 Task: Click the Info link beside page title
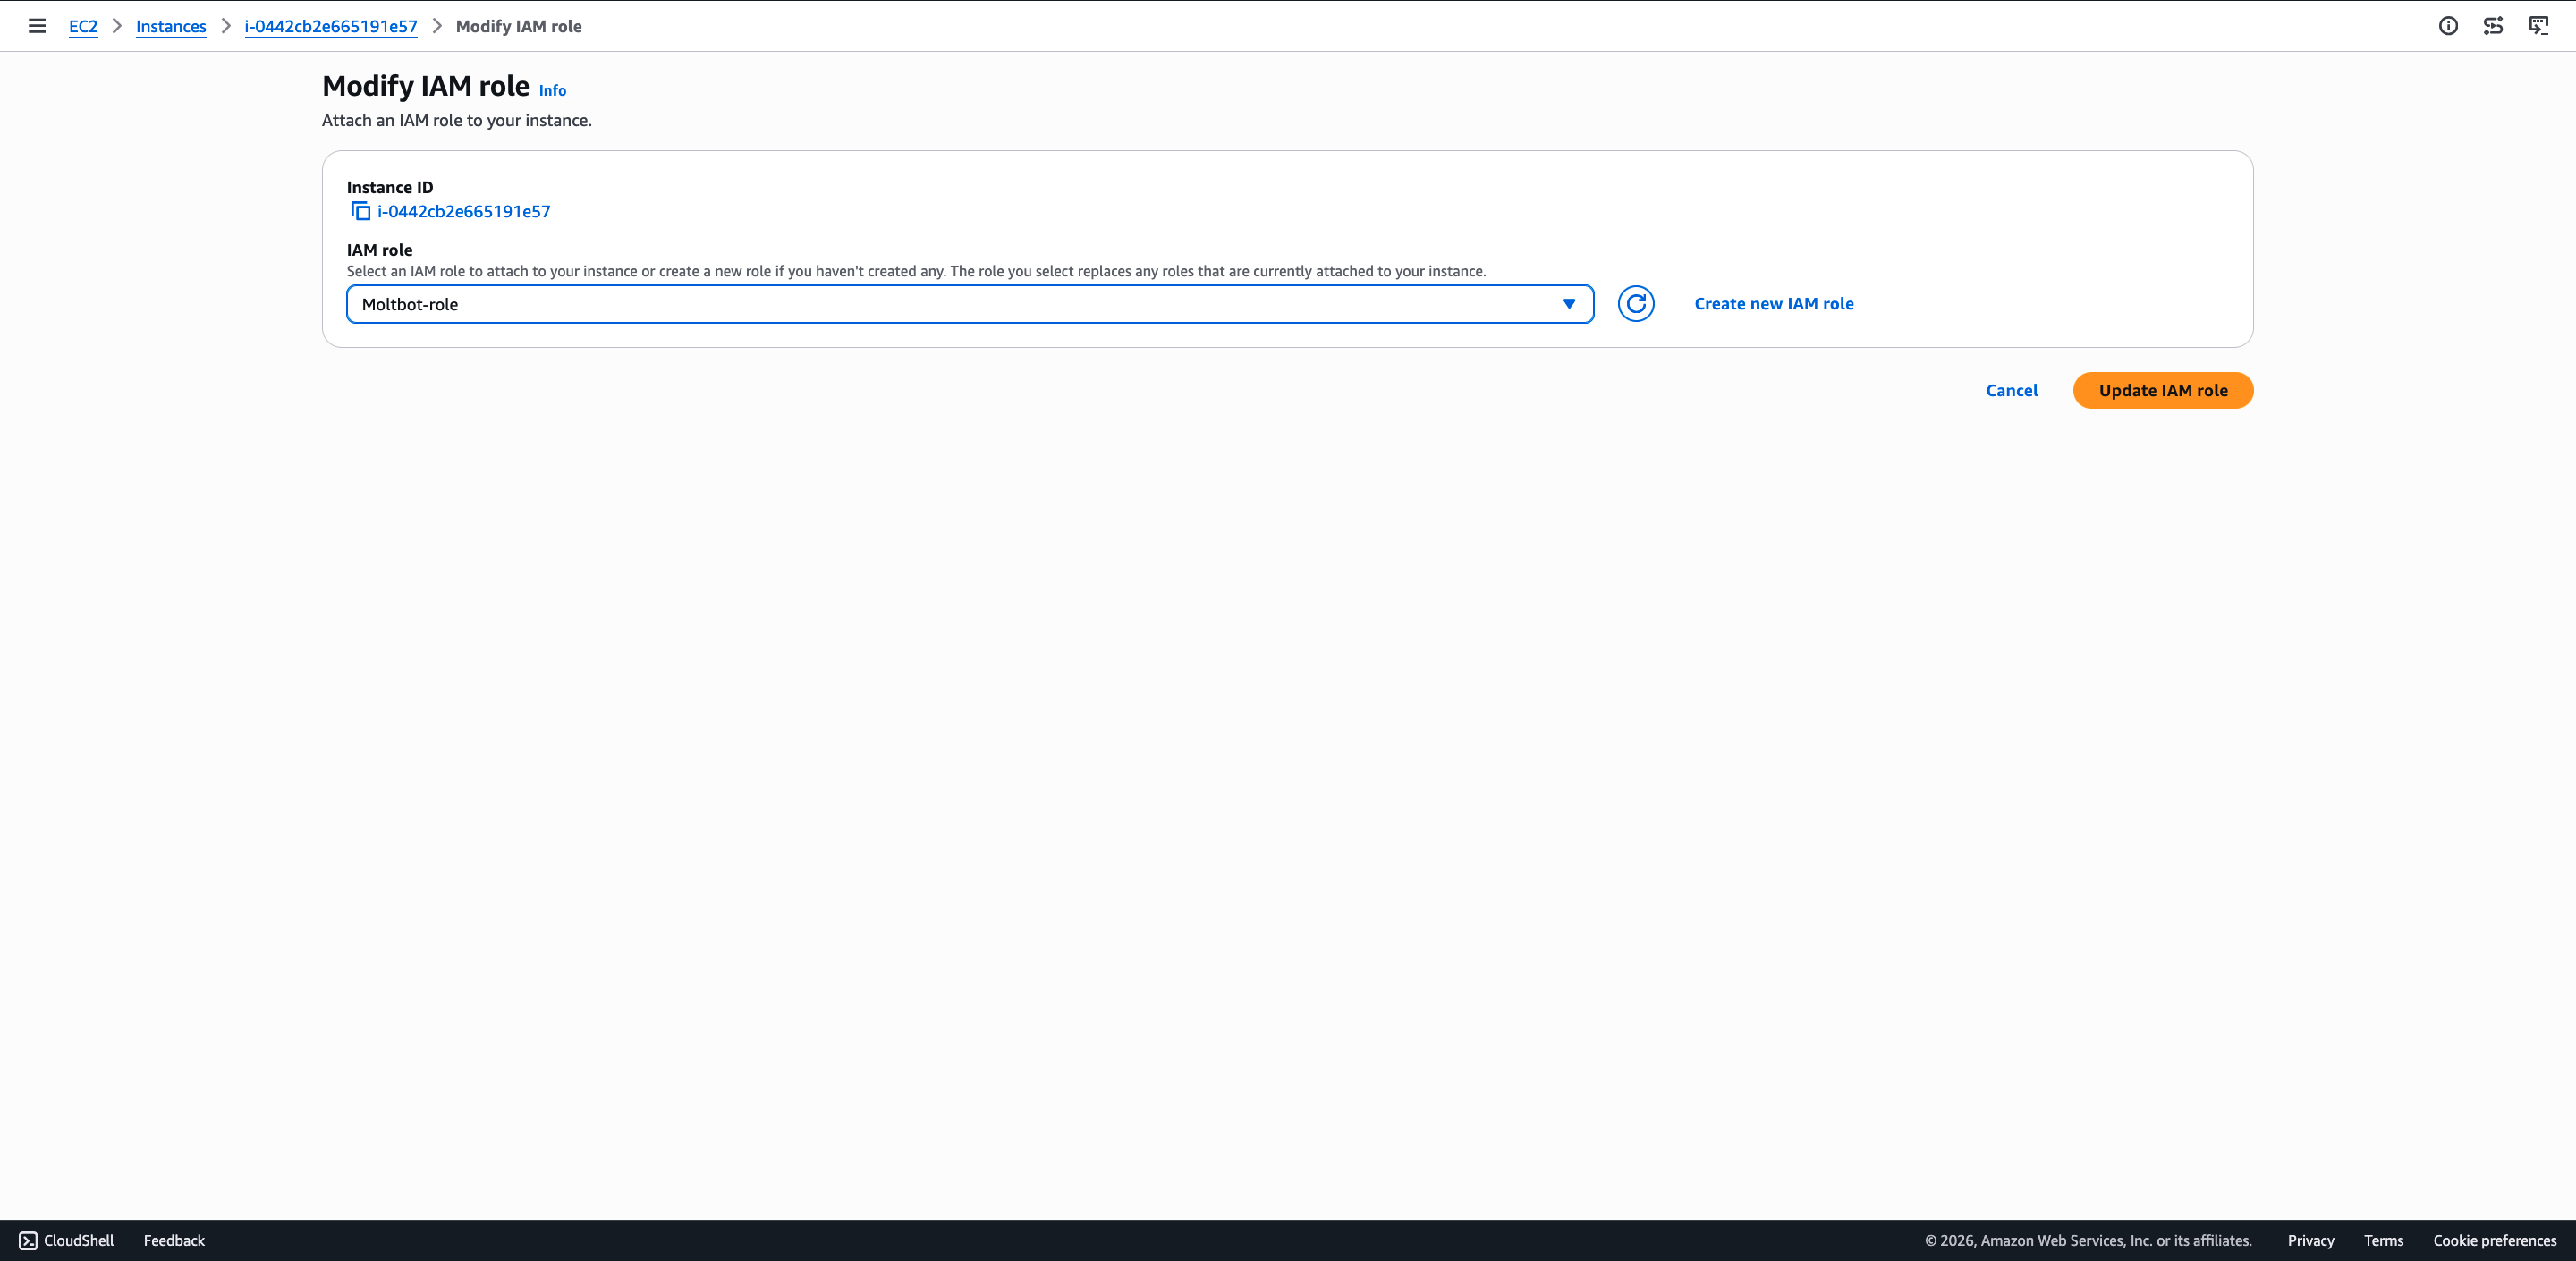552,90
